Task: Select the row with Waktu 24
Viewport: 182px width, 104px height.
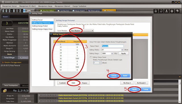Action: coord(70,53)
